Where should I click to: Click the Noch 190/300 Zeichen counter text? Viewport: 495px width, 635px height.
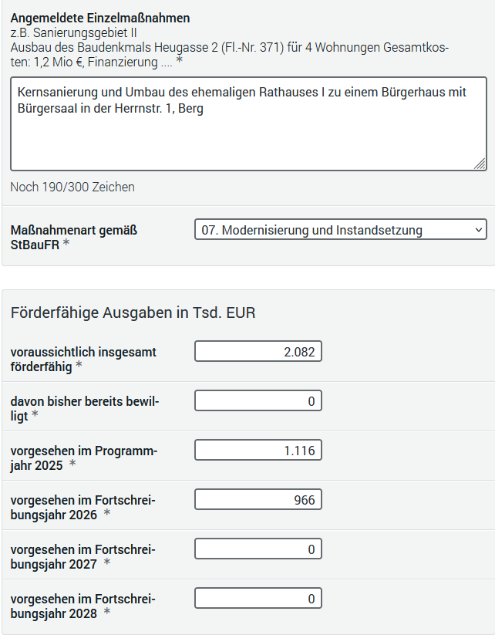coord(72,187)
